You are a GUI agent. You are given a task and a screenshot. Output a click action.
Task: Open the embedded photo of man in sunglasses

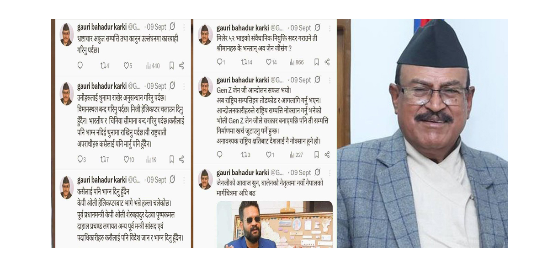[275, 225]
